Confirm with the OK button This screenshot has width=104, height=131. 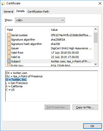[x=92, y=126]
